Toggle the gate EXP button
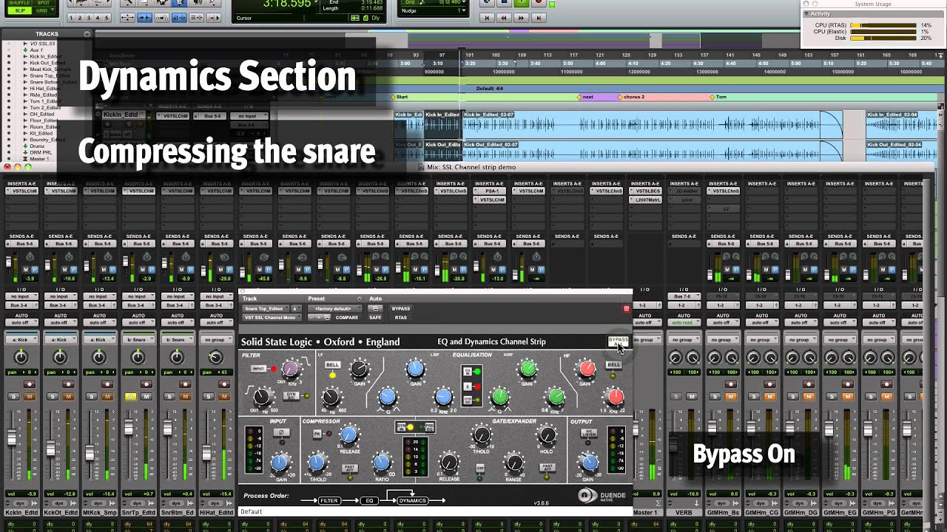 tap(480, 468)
